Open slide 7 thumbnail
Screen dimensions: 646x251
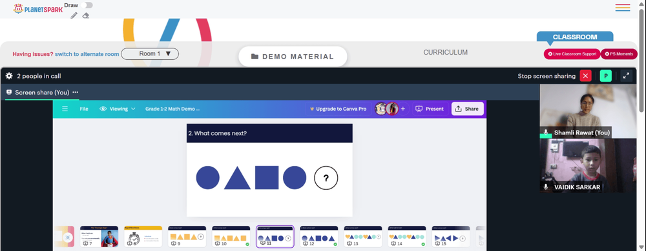pos(99,236)
